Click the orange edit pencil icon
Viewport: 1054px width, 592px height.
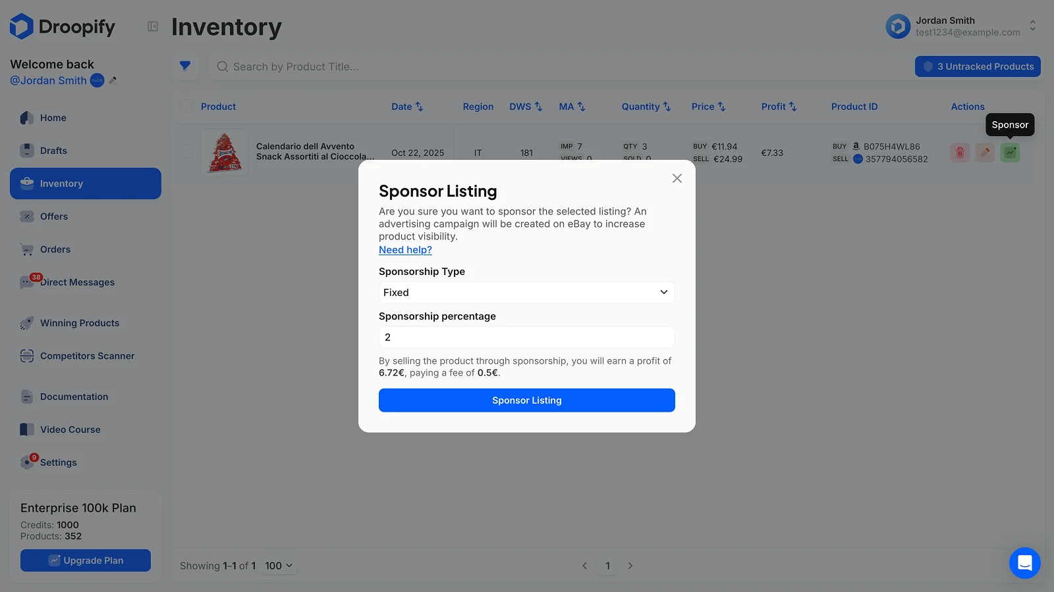[x=985, y=153]
